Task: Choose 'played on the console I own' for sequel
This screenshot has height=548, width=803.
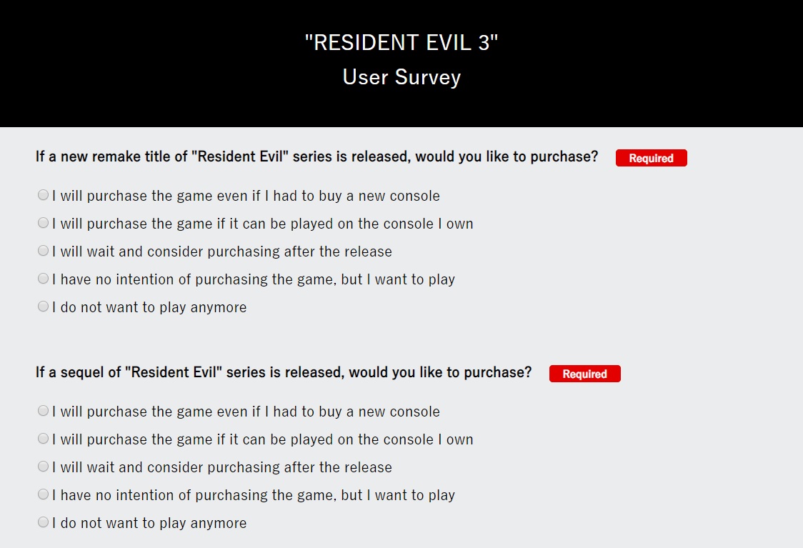Action: coord(44,439)
